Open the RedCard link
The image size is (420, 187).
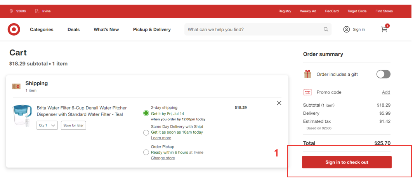tap(332, 11)
